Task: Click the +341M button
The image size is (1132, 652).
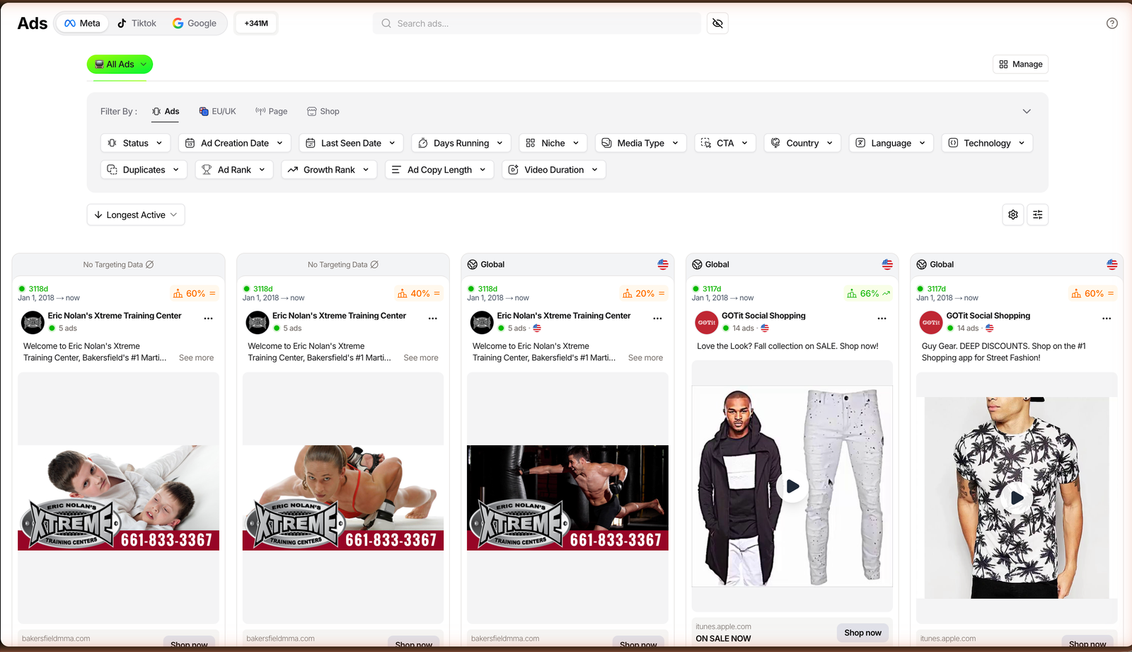Action: (x=256, y=23)
